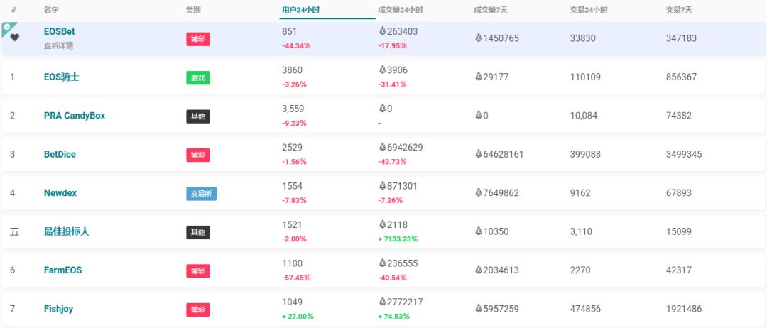Click EOS token icon beside 10350

479,231
